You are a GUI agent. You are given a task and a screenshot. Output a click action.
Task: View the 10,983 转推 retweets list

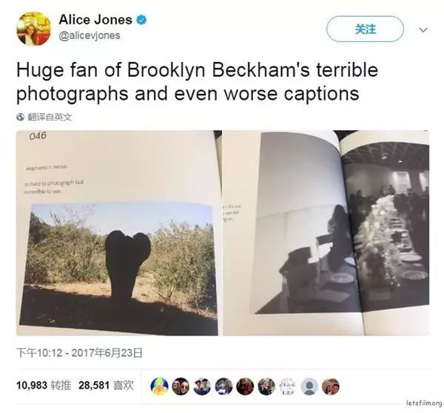(44, 386)
